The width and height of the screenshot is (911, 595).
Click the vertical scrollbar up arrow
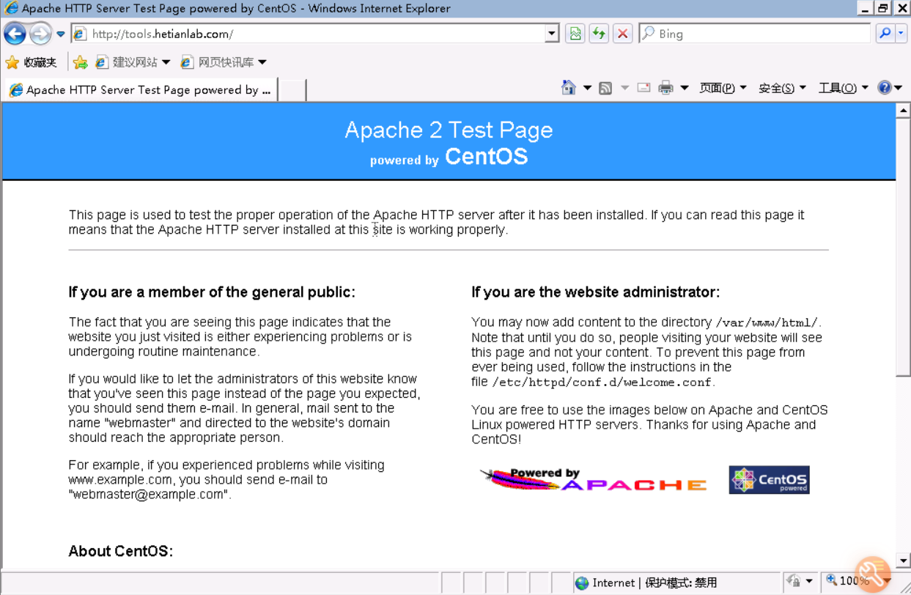click(903, 111)
